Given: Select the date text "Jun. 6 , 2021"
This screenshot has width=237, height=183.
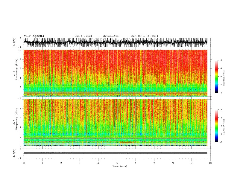Looking at the screenshot, I should point(83,36).
